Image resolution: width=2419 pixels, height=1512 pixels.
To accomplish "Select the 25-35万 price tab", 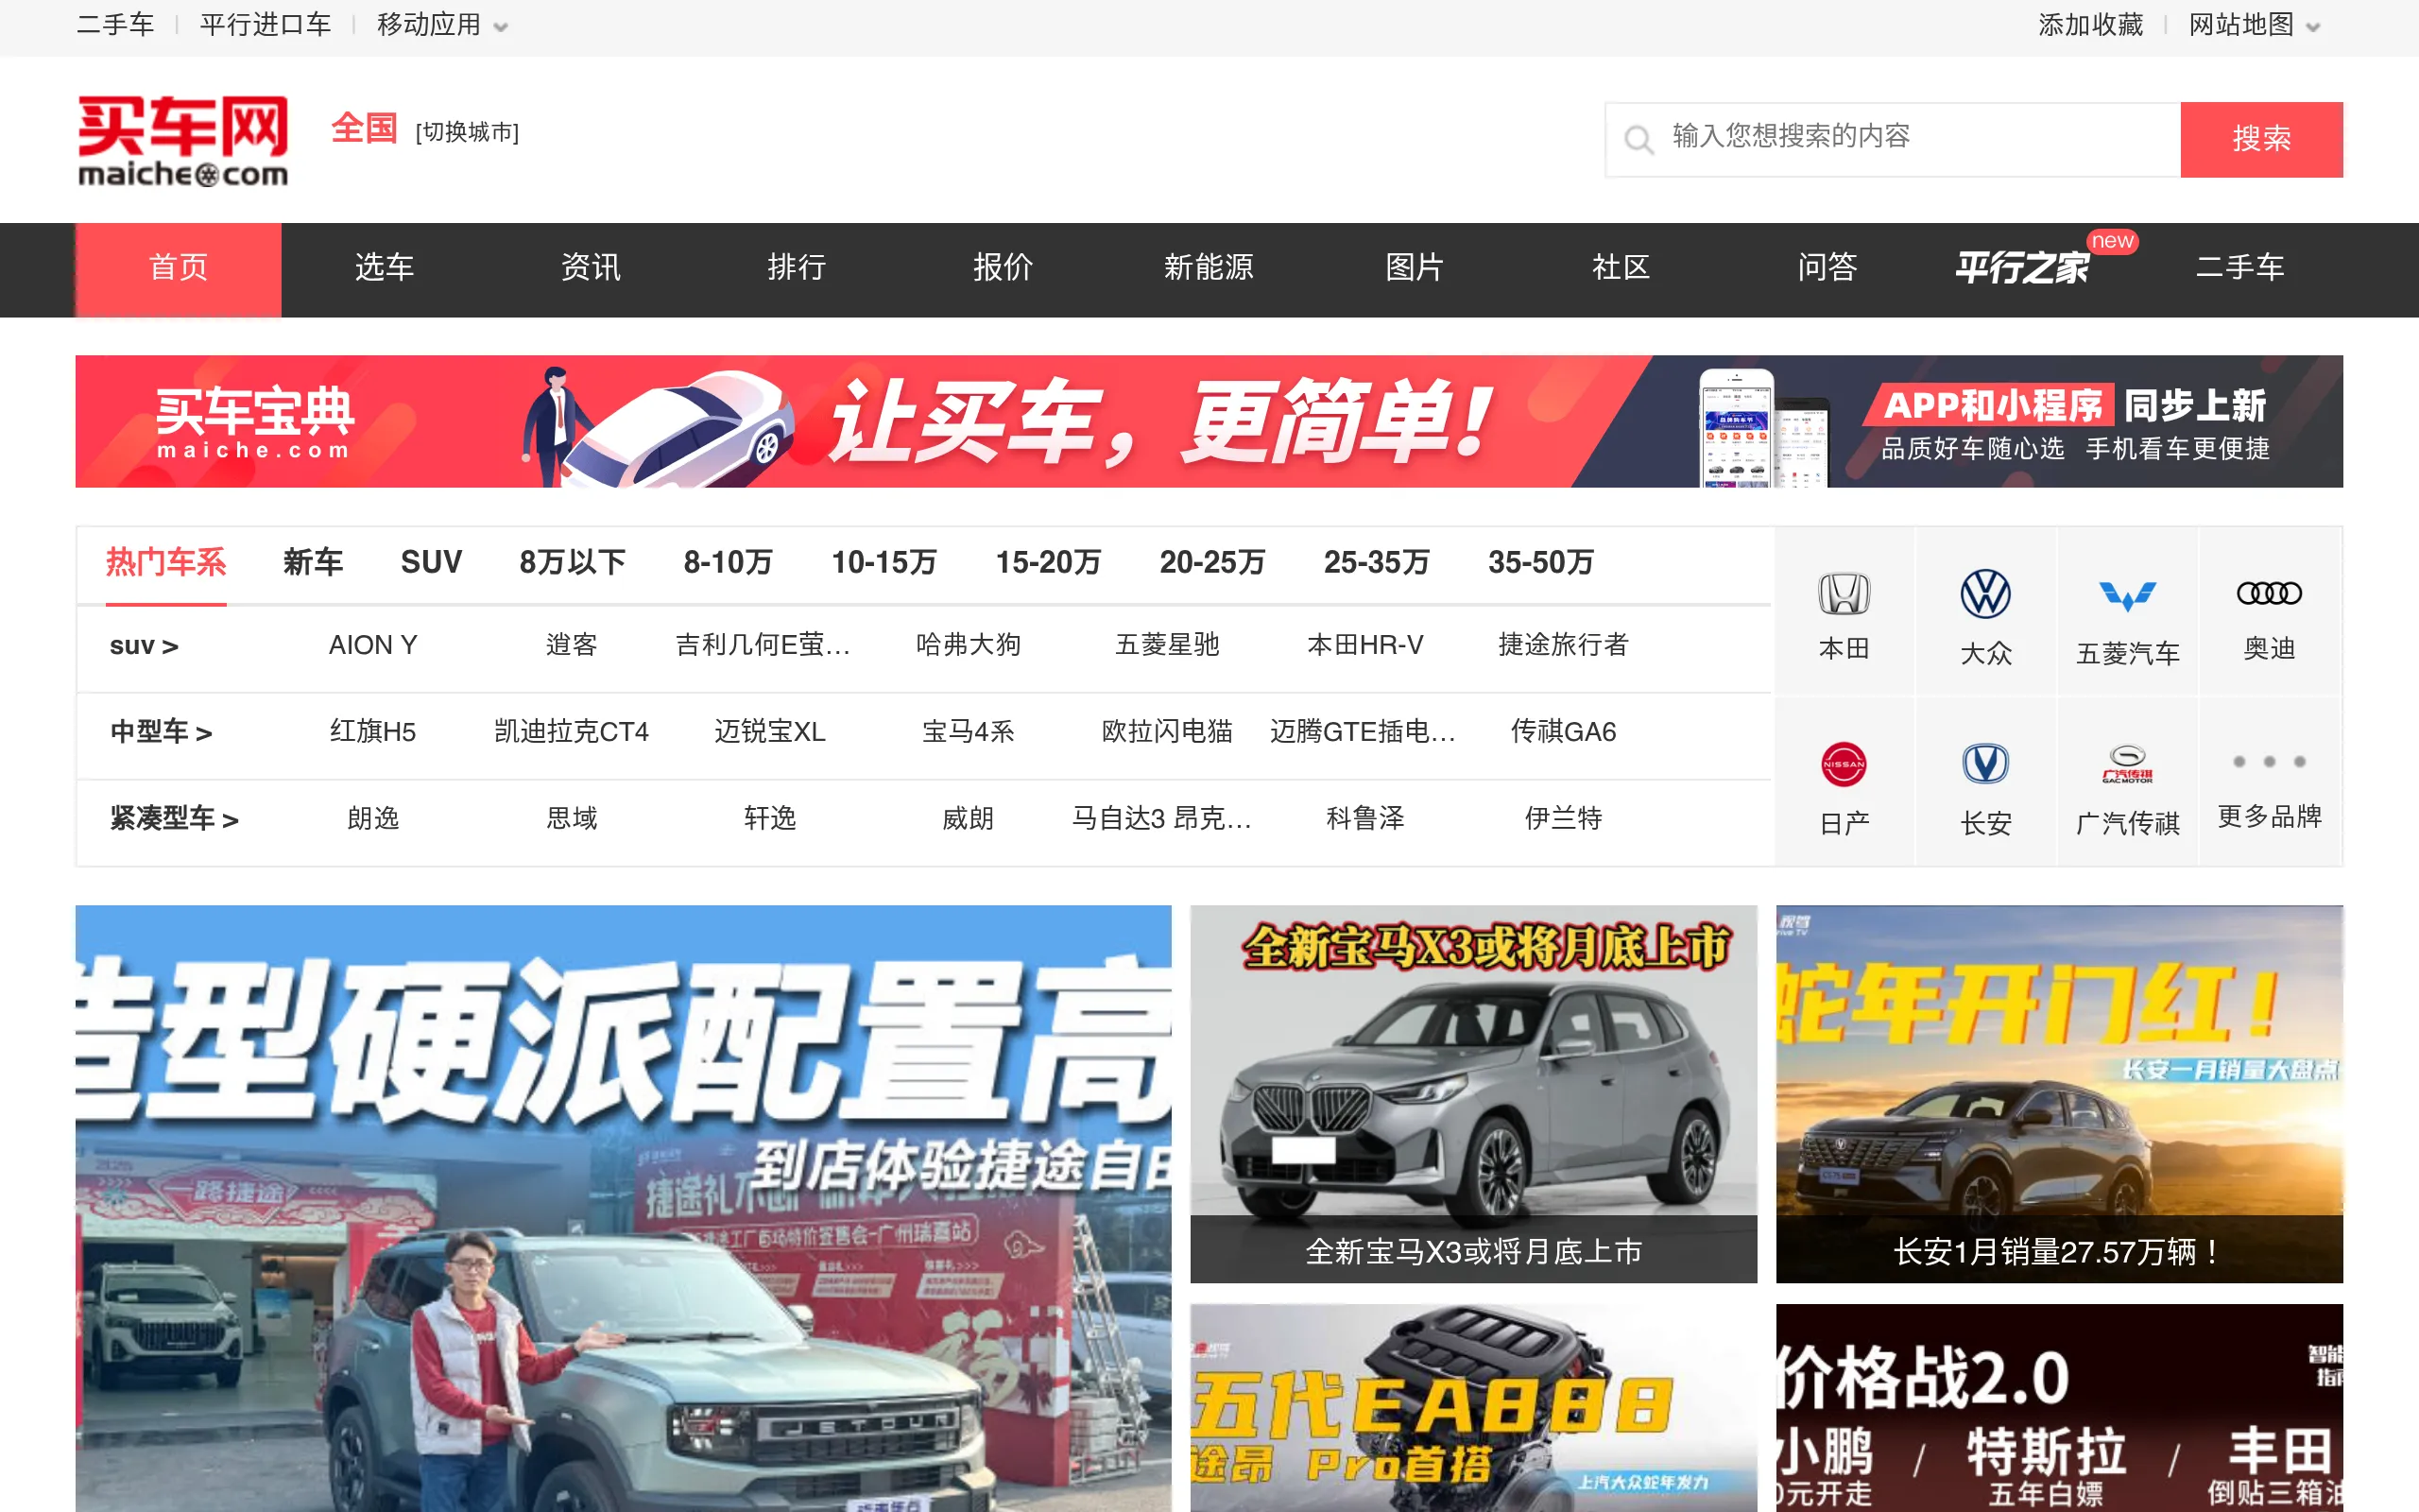I will point(1377,563).
